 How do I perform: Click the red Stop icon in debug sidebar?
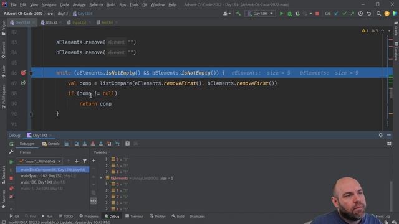coord(11,179)
